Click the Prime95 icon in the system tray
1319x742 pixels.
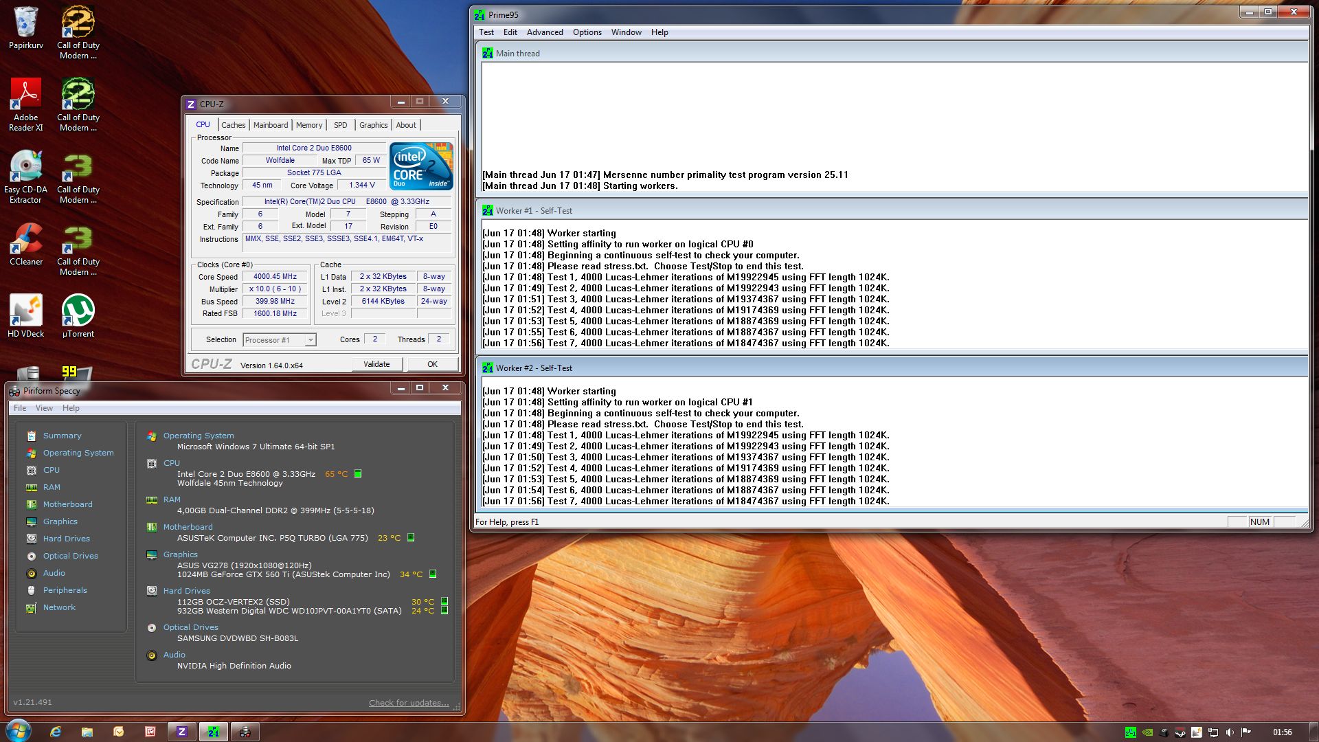tap(1130, 732)
